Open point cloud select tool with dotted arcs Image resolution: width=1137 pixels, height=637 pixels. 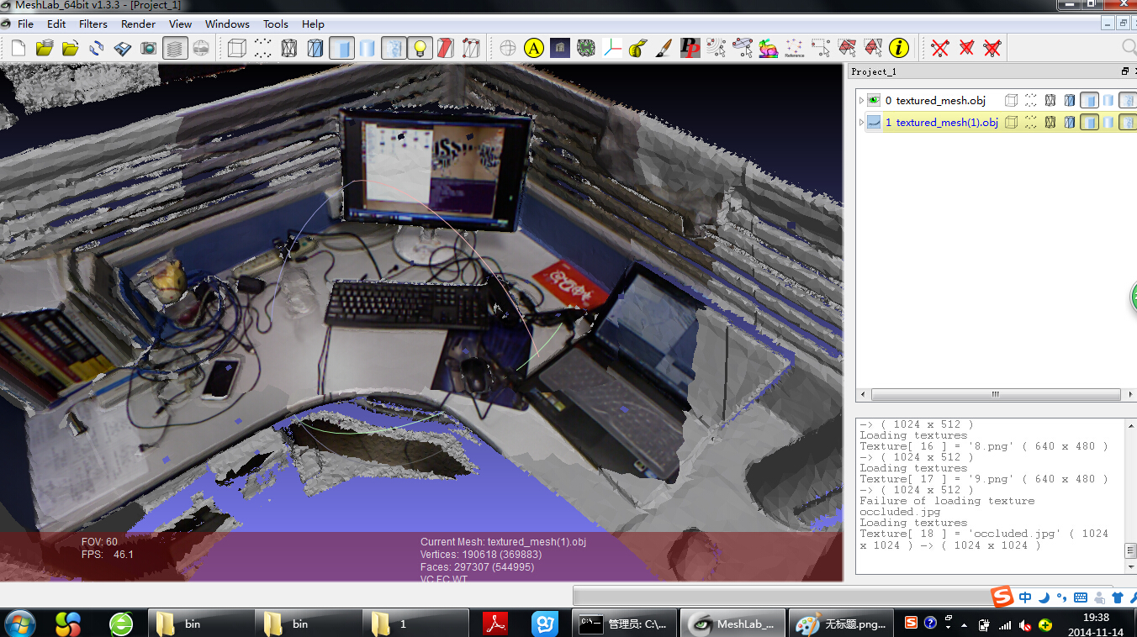click(717, 48)
